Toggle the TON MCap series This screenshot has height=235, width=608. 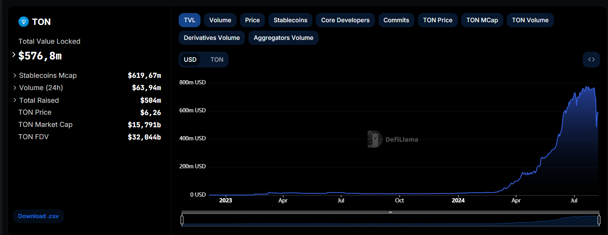coord(482,20)
